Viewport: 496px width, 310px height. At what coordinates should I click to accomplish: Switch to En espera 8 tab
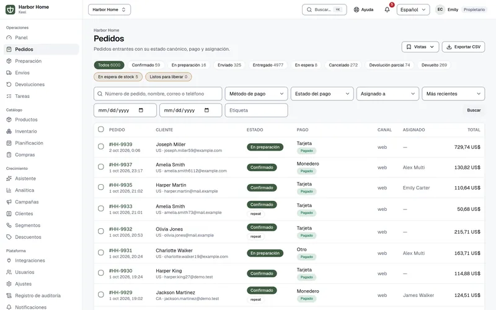tap(306, 65)
